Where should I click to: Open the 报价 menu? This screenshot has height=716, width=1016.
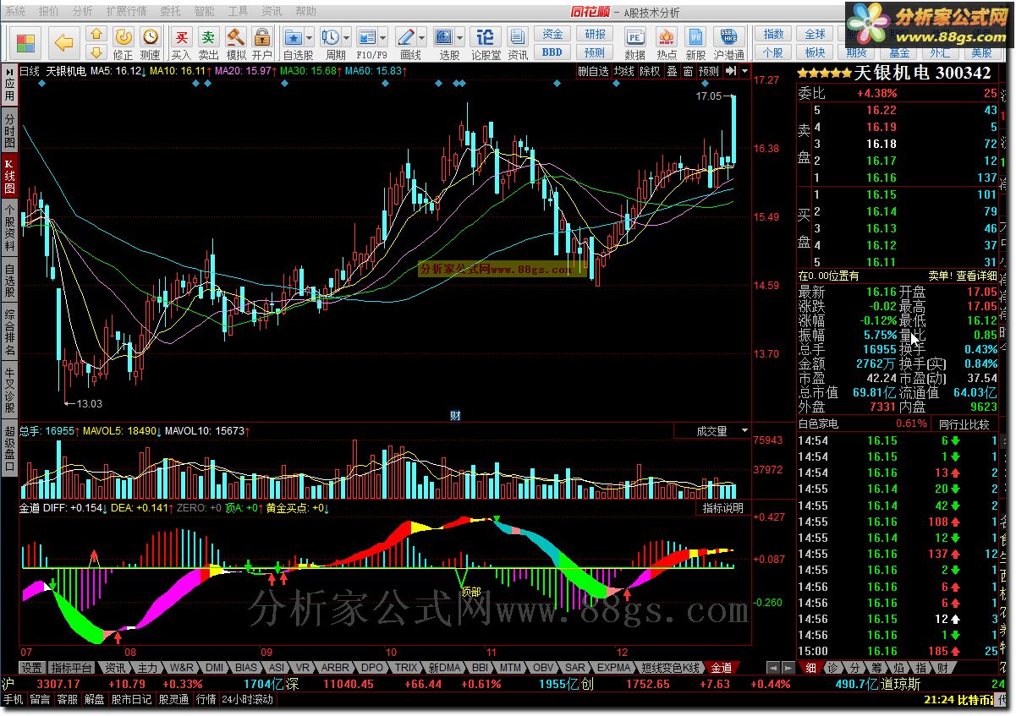pyautogui.click(x=49, y=12)
